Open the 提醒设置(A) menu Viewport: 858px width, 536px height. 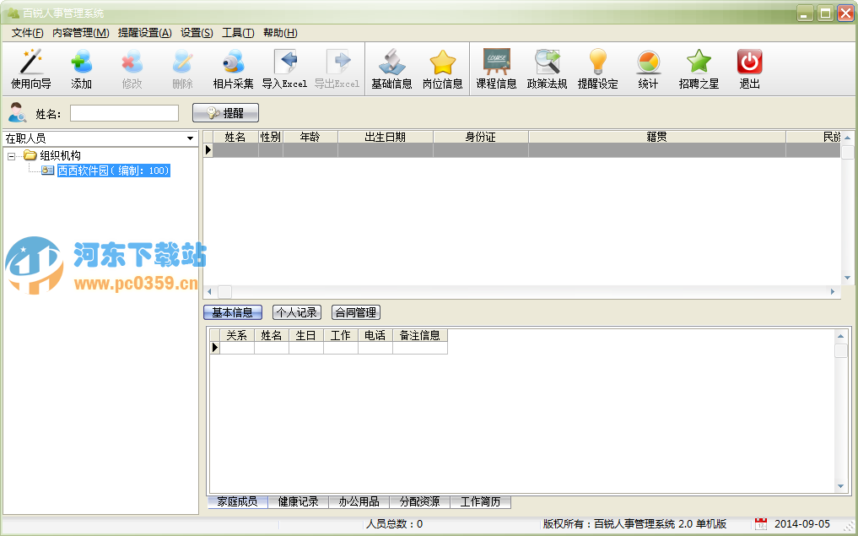coord(145,33)
